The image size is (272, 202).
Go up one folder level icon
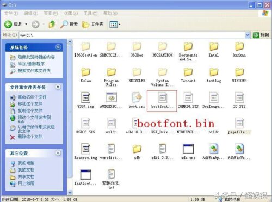tap(52, 24)
